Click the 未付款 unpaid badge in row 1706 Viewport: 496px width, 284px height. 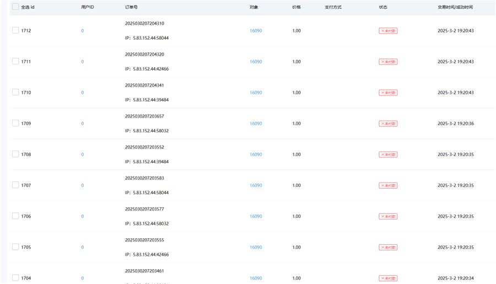tap(388, 216)
